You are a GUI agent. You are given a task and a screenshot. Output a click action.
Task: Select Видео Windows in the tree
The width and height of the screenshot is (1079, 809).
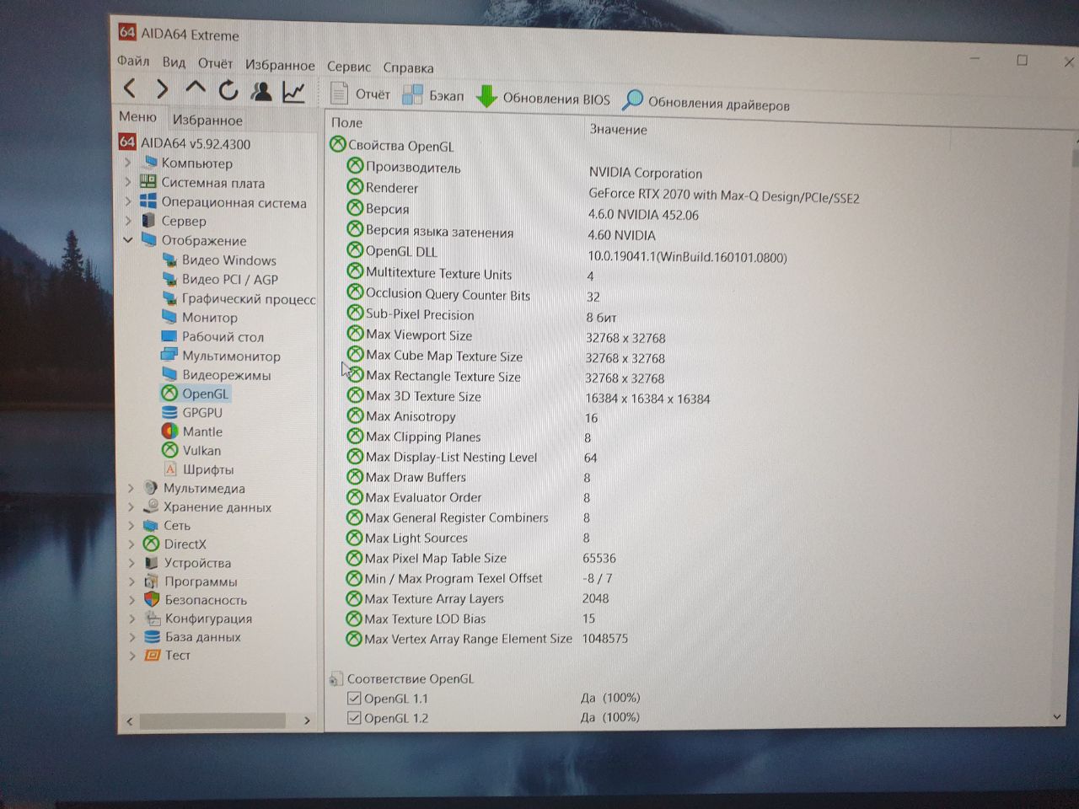click(219, 260)
